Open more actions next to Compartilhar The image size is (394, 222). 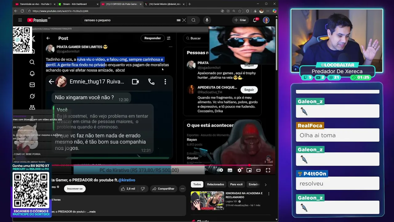click(182, 189)
